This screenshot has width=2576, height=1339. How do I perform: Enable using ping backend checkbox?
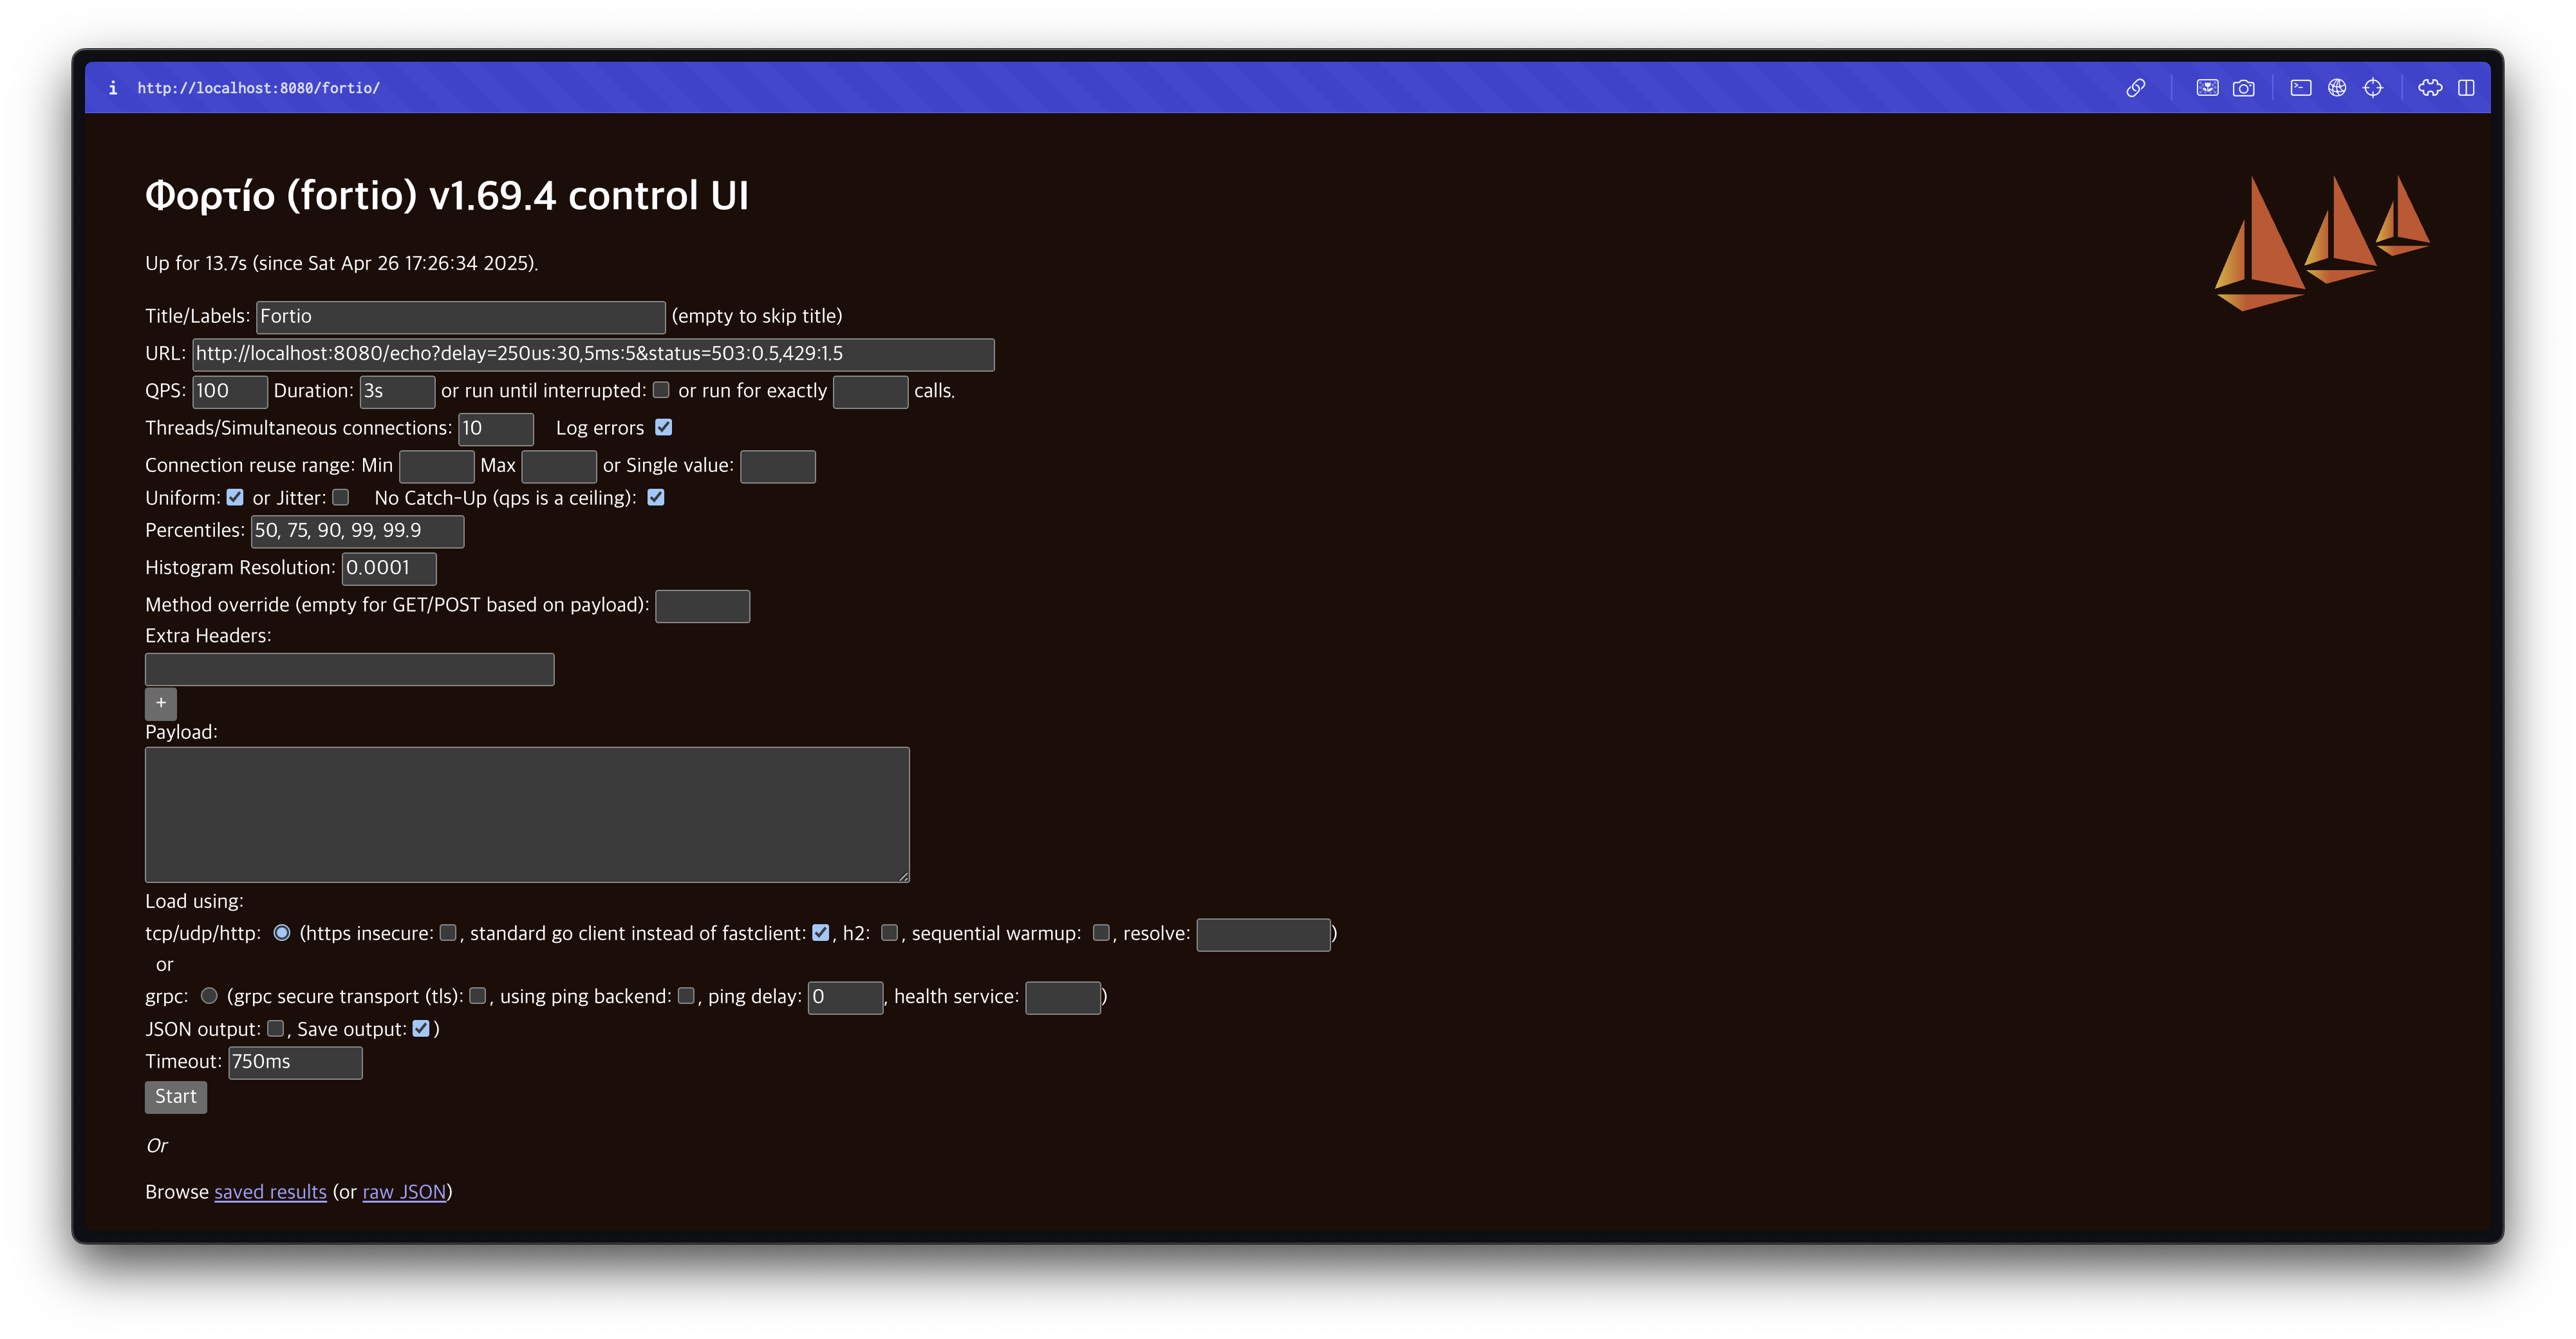[686, 996]
